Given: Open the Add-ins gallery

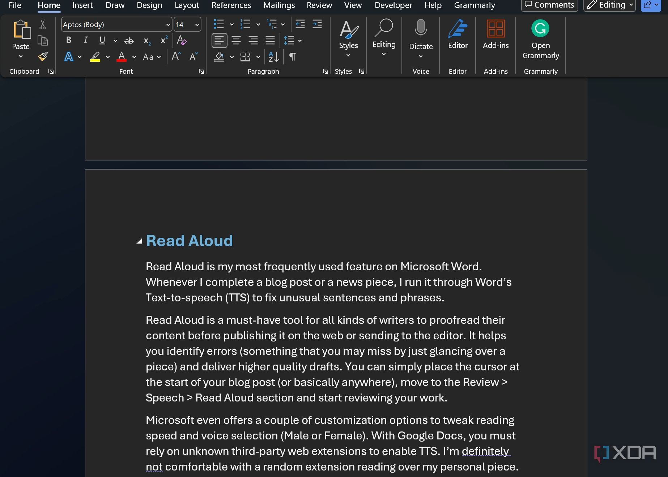Looking at the screenshot, I should pos(495,34).
